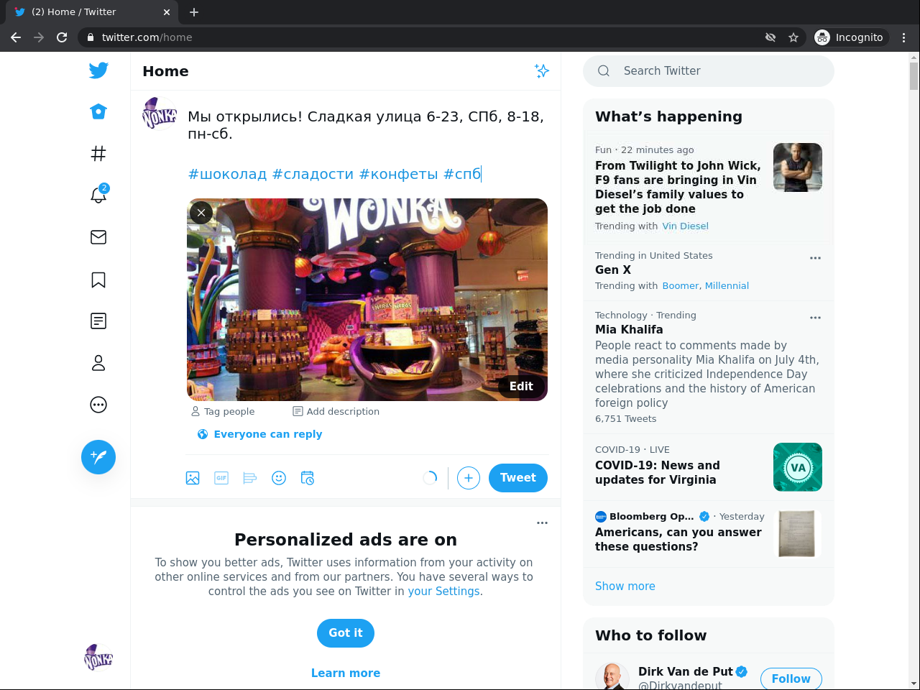The image size is (920, 690).
Task: Open the Everyone can reply setting
Action: (x=259, y=434)
